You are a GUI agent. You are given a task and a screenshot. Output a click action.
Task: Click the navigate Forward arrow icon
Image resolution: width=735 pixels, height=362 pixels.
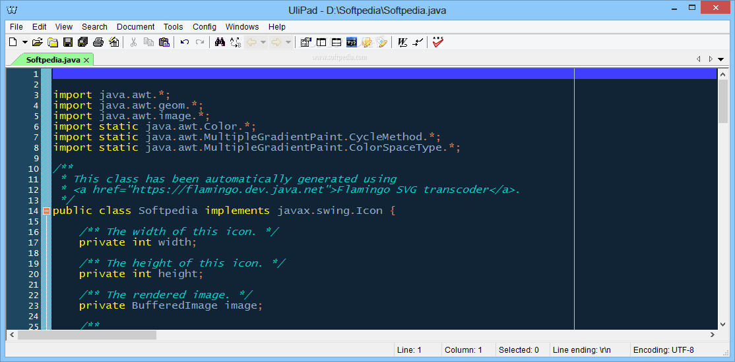(276, 42)
